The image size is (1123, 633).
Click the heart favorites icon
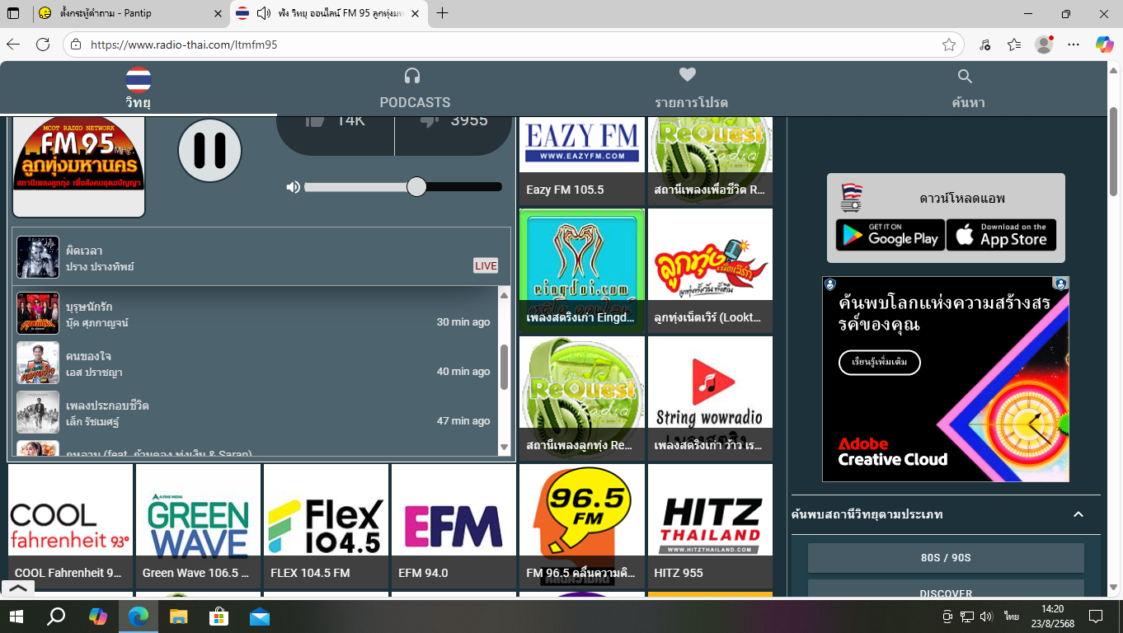tap(688, 75)
